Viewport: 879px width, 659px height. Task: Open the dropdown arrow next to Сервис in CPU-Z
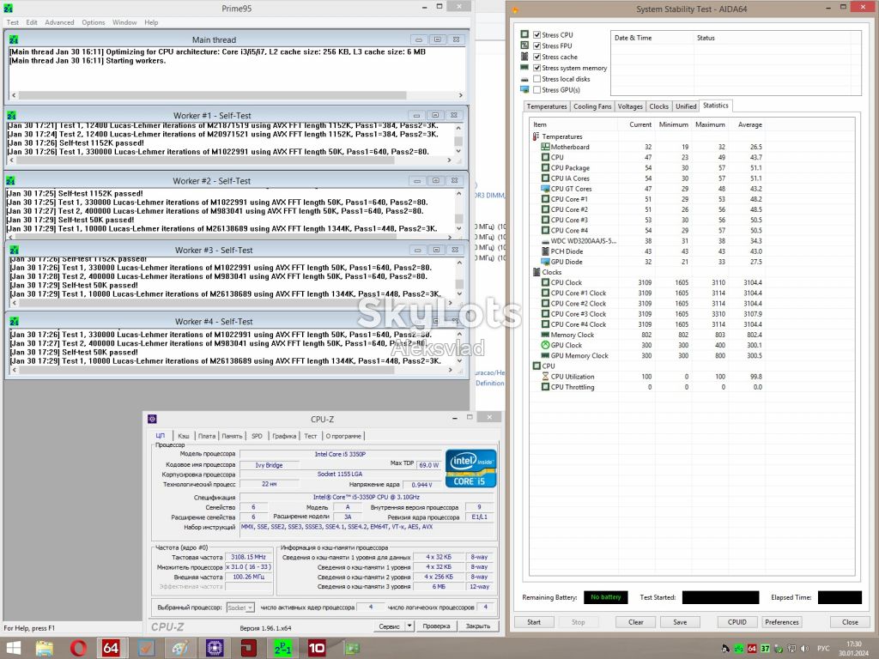coord(409,626)
